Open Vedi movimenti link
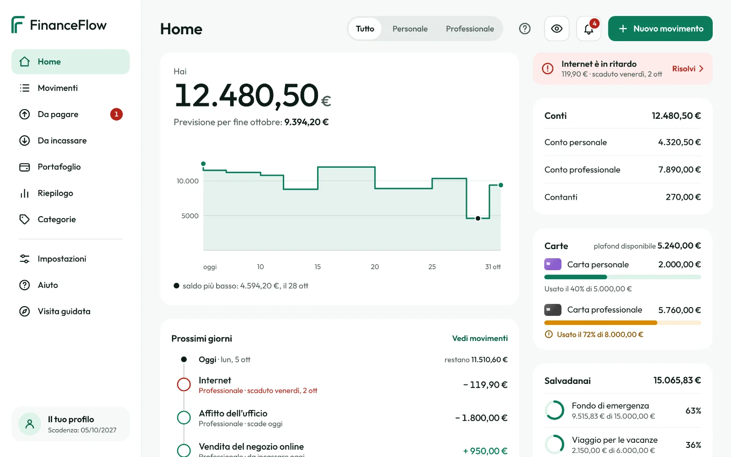The height and width of the screenshot is (457, 731). 480,338
